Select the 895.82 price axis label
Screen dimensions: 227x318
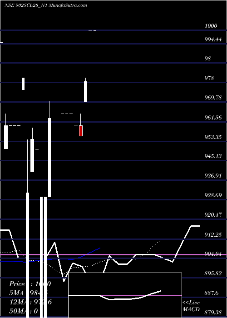click(x=213, y=273)
